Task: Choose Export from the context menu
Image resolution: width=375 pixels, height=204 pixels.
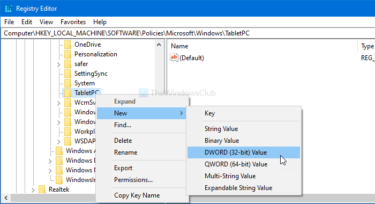Action: click(x=141, y=168)
